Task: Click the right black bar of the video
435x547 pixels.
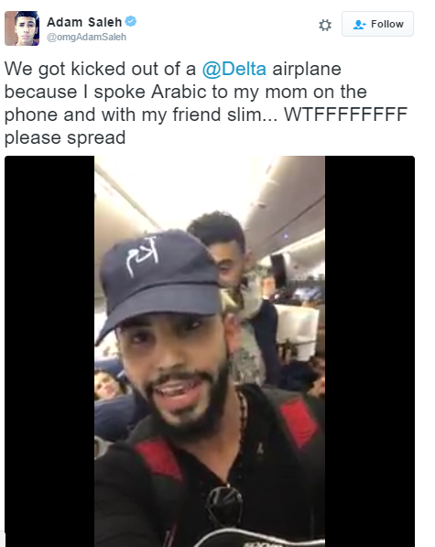Action: (x=370, y=351)
